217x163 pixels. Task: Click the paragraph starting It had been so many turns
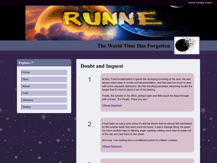click(147, 129)
